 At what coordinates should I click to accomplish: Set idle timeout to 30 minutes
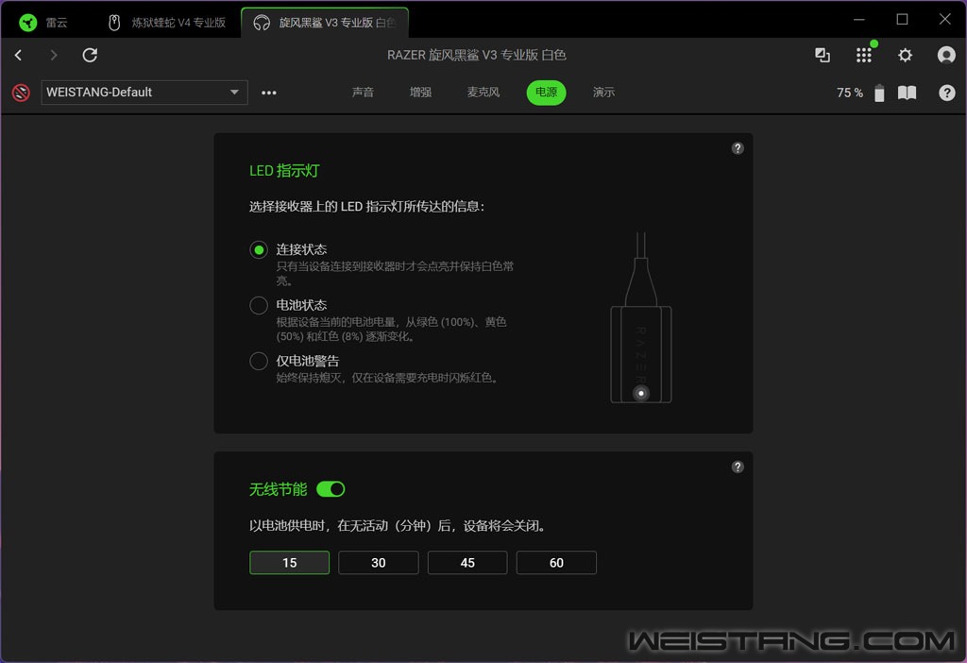[378, 563]
